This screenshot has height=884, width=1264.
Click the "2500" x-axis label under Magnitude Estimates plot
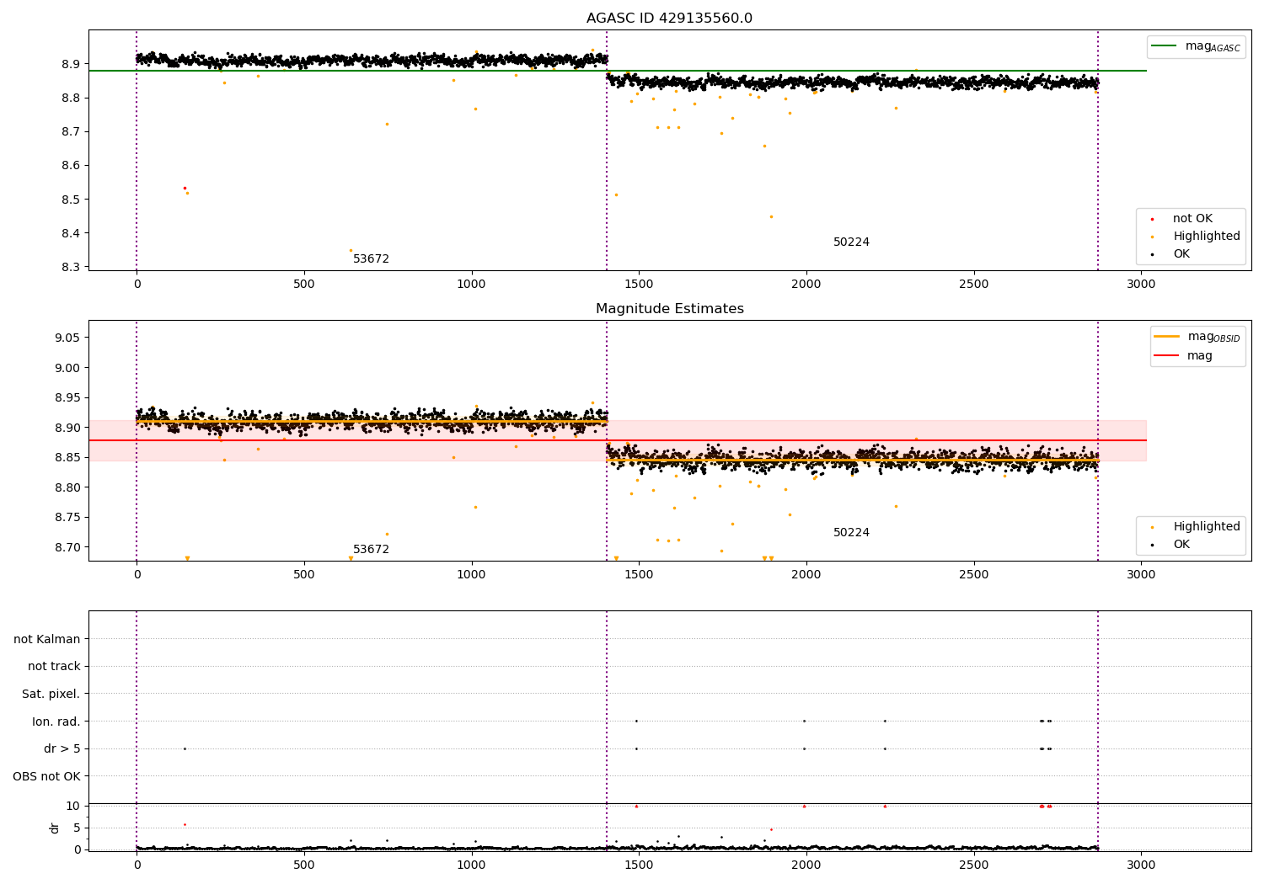click(974, 574)
